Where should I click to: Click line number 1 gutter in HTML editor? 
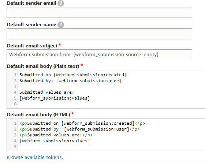click(15, 123)
